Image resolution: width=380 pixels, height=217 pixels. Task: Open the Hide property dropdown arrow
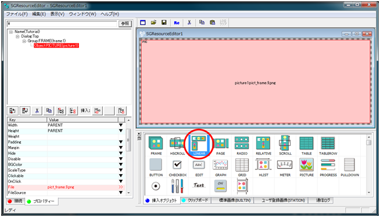(121, 153)
